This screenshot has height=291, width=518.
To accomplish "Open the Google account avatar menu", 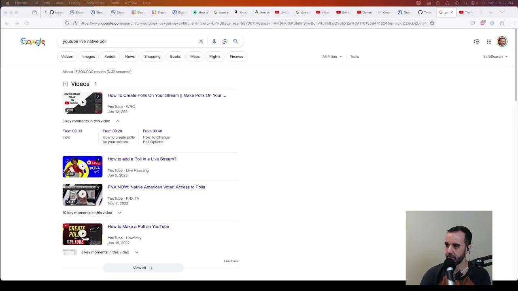I will (x=502, y=42).
